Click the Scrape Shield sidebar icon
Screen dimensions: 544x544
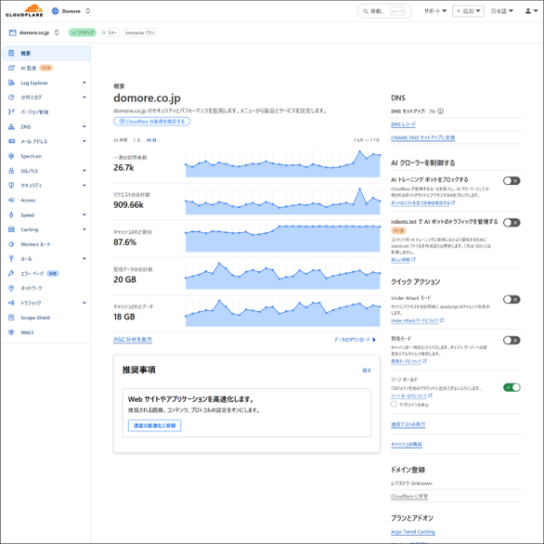click(x=9, y=317)
